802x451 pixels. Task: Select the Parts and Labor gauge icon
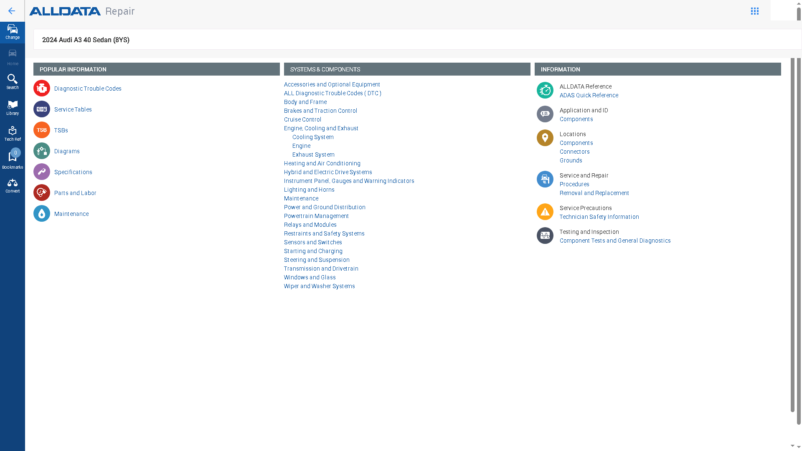tap(41, 193)
